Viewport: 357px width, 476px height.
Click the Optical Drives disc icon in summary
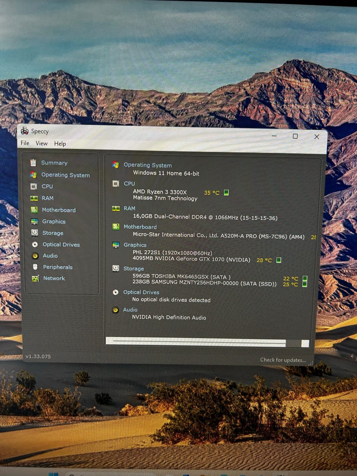pyautogui.click(x=116, y=292)
